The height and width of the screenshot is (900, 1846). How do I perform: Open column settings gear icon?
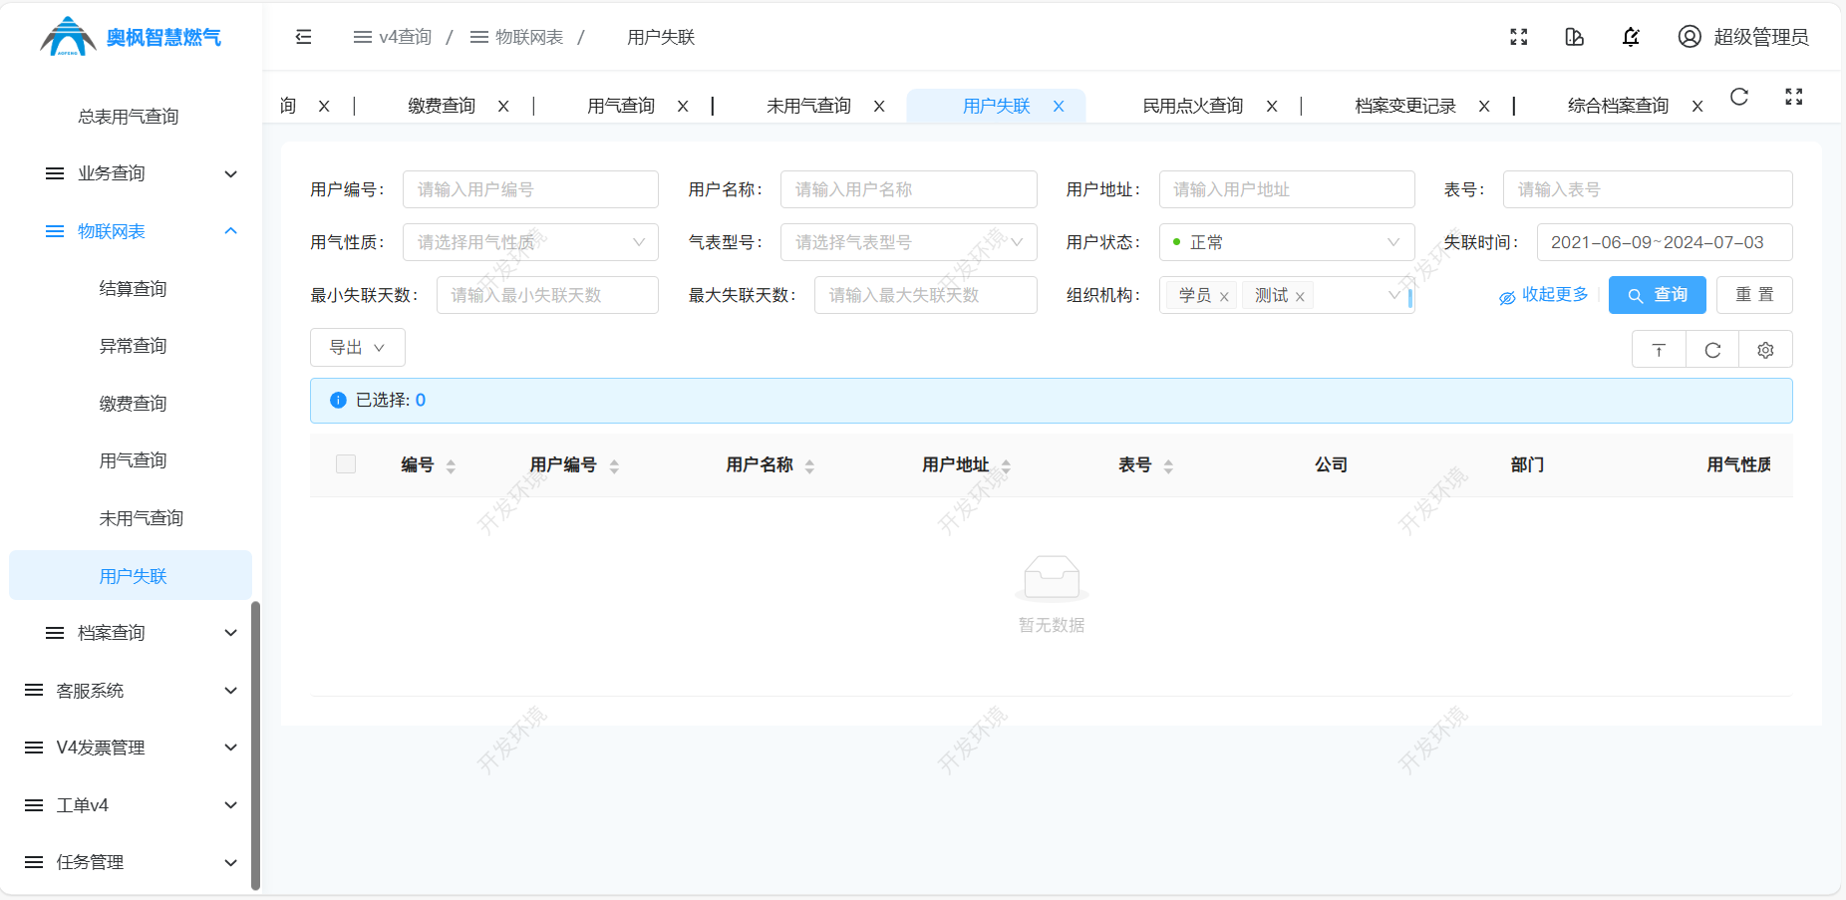point(1765,350)
